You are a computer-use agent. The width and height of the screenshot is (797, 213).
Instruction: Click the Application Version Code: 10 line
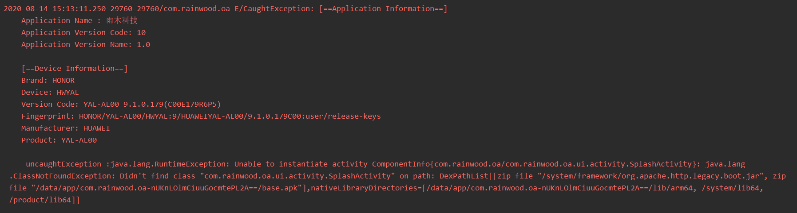[x=83, y=32]
